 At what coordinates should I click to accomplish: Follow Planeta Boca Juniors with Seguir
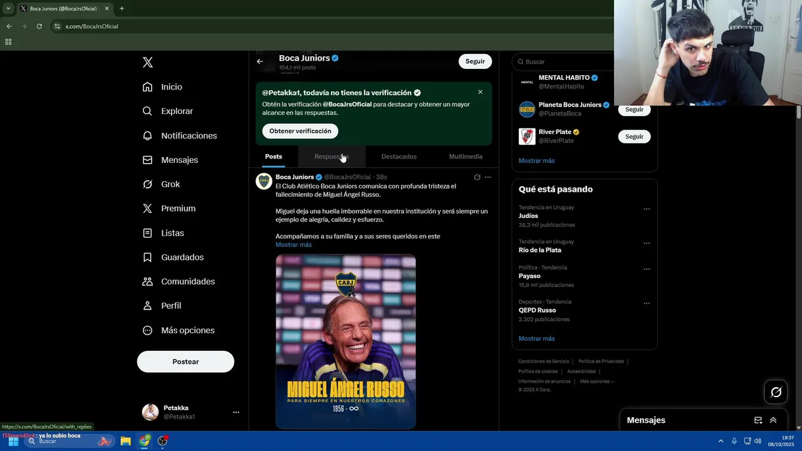[x=634, y=109]
